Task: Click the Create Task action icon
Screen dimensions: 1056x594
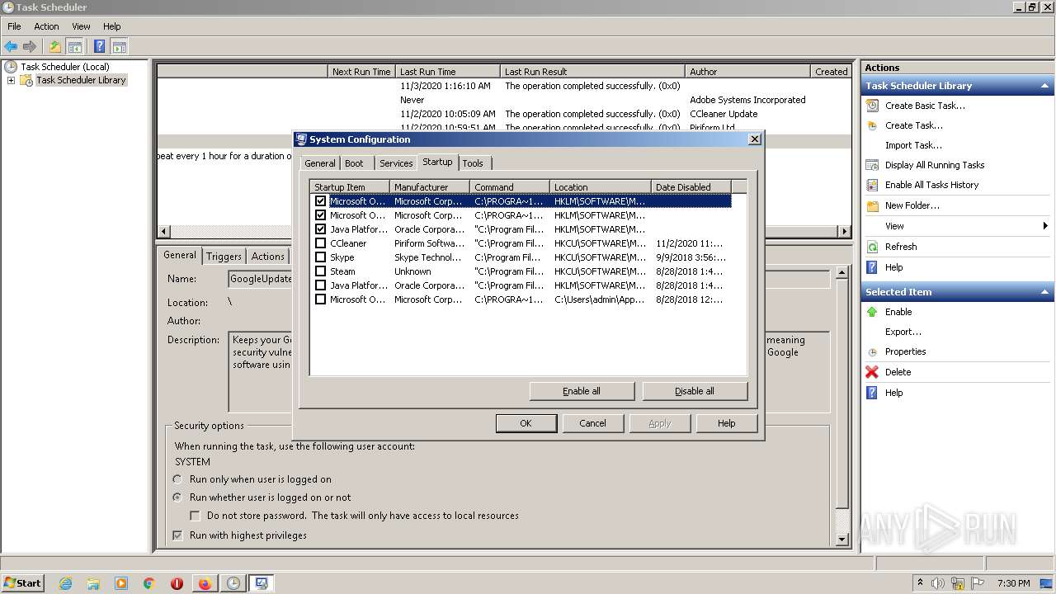Action: click(872, 125)
